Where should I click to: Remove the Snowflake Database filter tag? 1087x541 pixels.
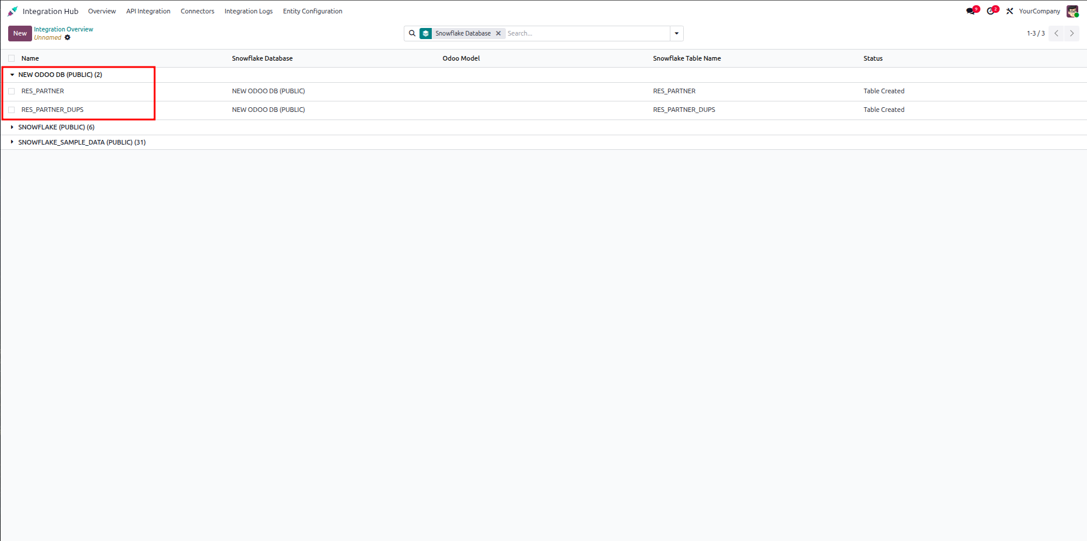click(x=498, y=33)
